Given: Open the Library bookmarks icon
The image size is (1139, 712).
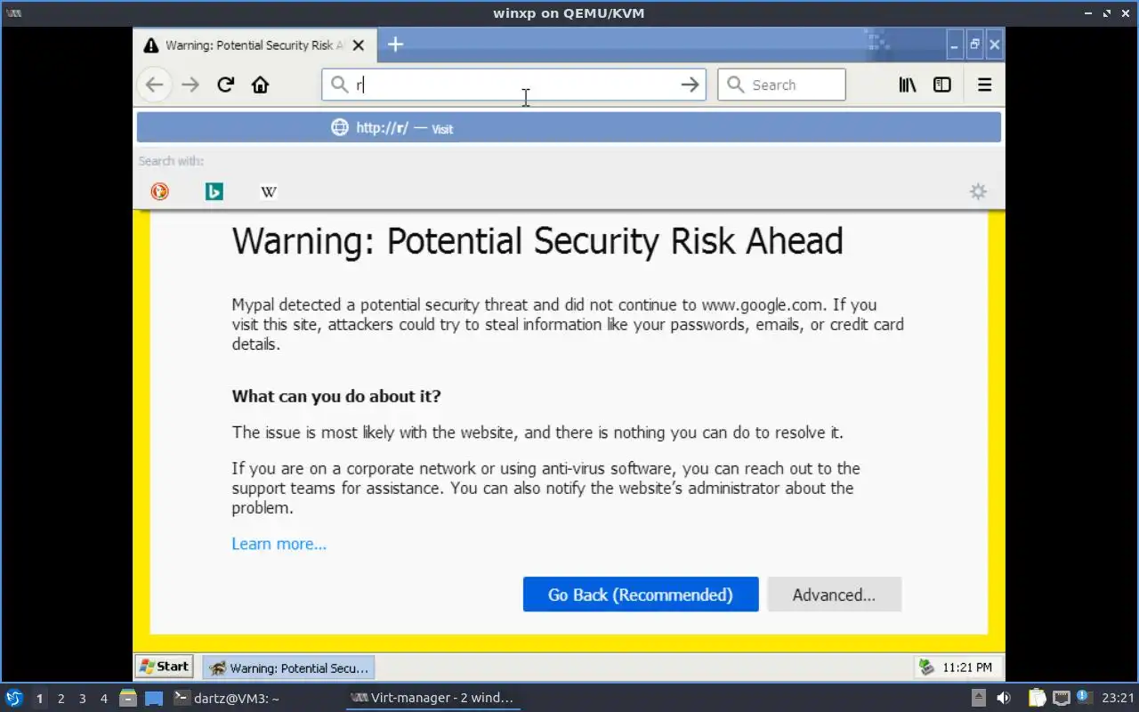Looking at the screenshot, I should click(x=907, y=85).
